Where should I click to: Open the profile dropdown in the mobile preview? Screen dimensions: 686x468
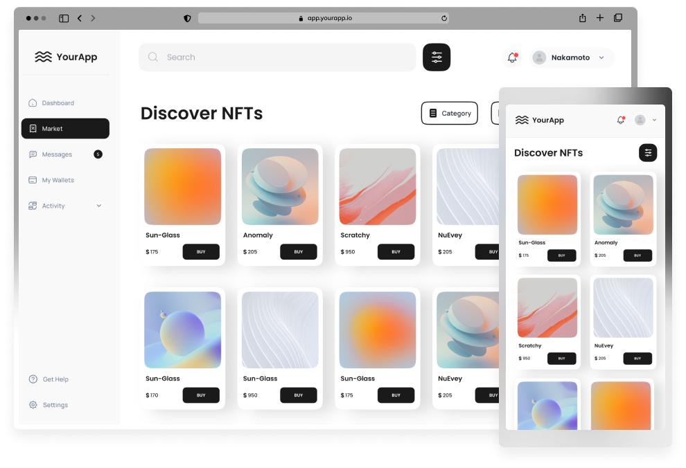(645, 120)
